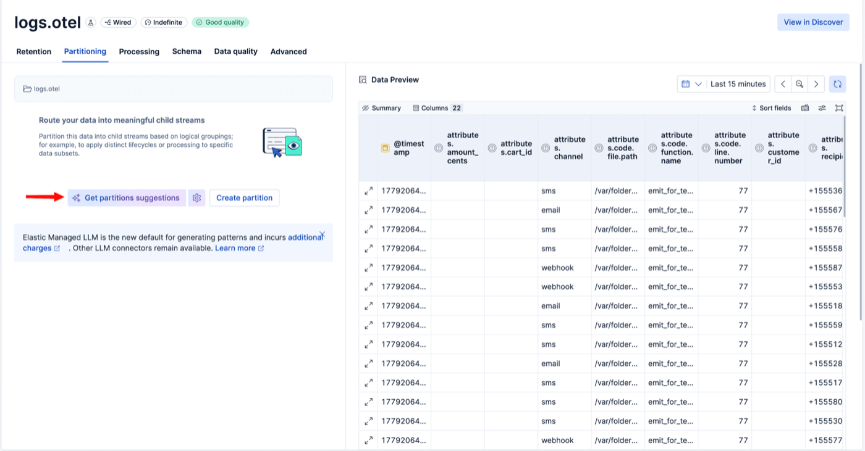Go to the next time window
This screenshot has height=451, width=865.
[816, 84]
